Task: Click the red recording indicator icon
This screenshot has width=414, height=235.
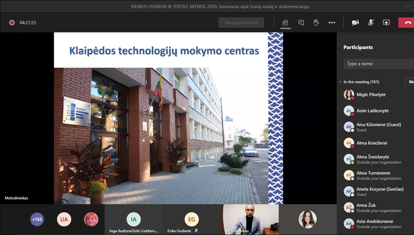Action: (12, 23)
